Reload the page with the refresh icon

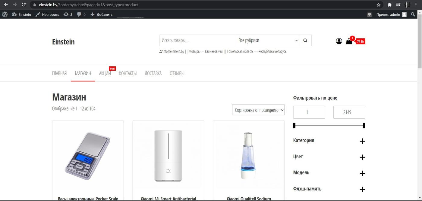point(24,5)
